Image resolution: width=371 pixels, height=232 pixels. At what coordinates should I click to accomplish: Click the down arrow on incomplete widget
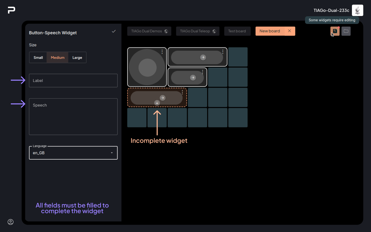coord(157,103)
